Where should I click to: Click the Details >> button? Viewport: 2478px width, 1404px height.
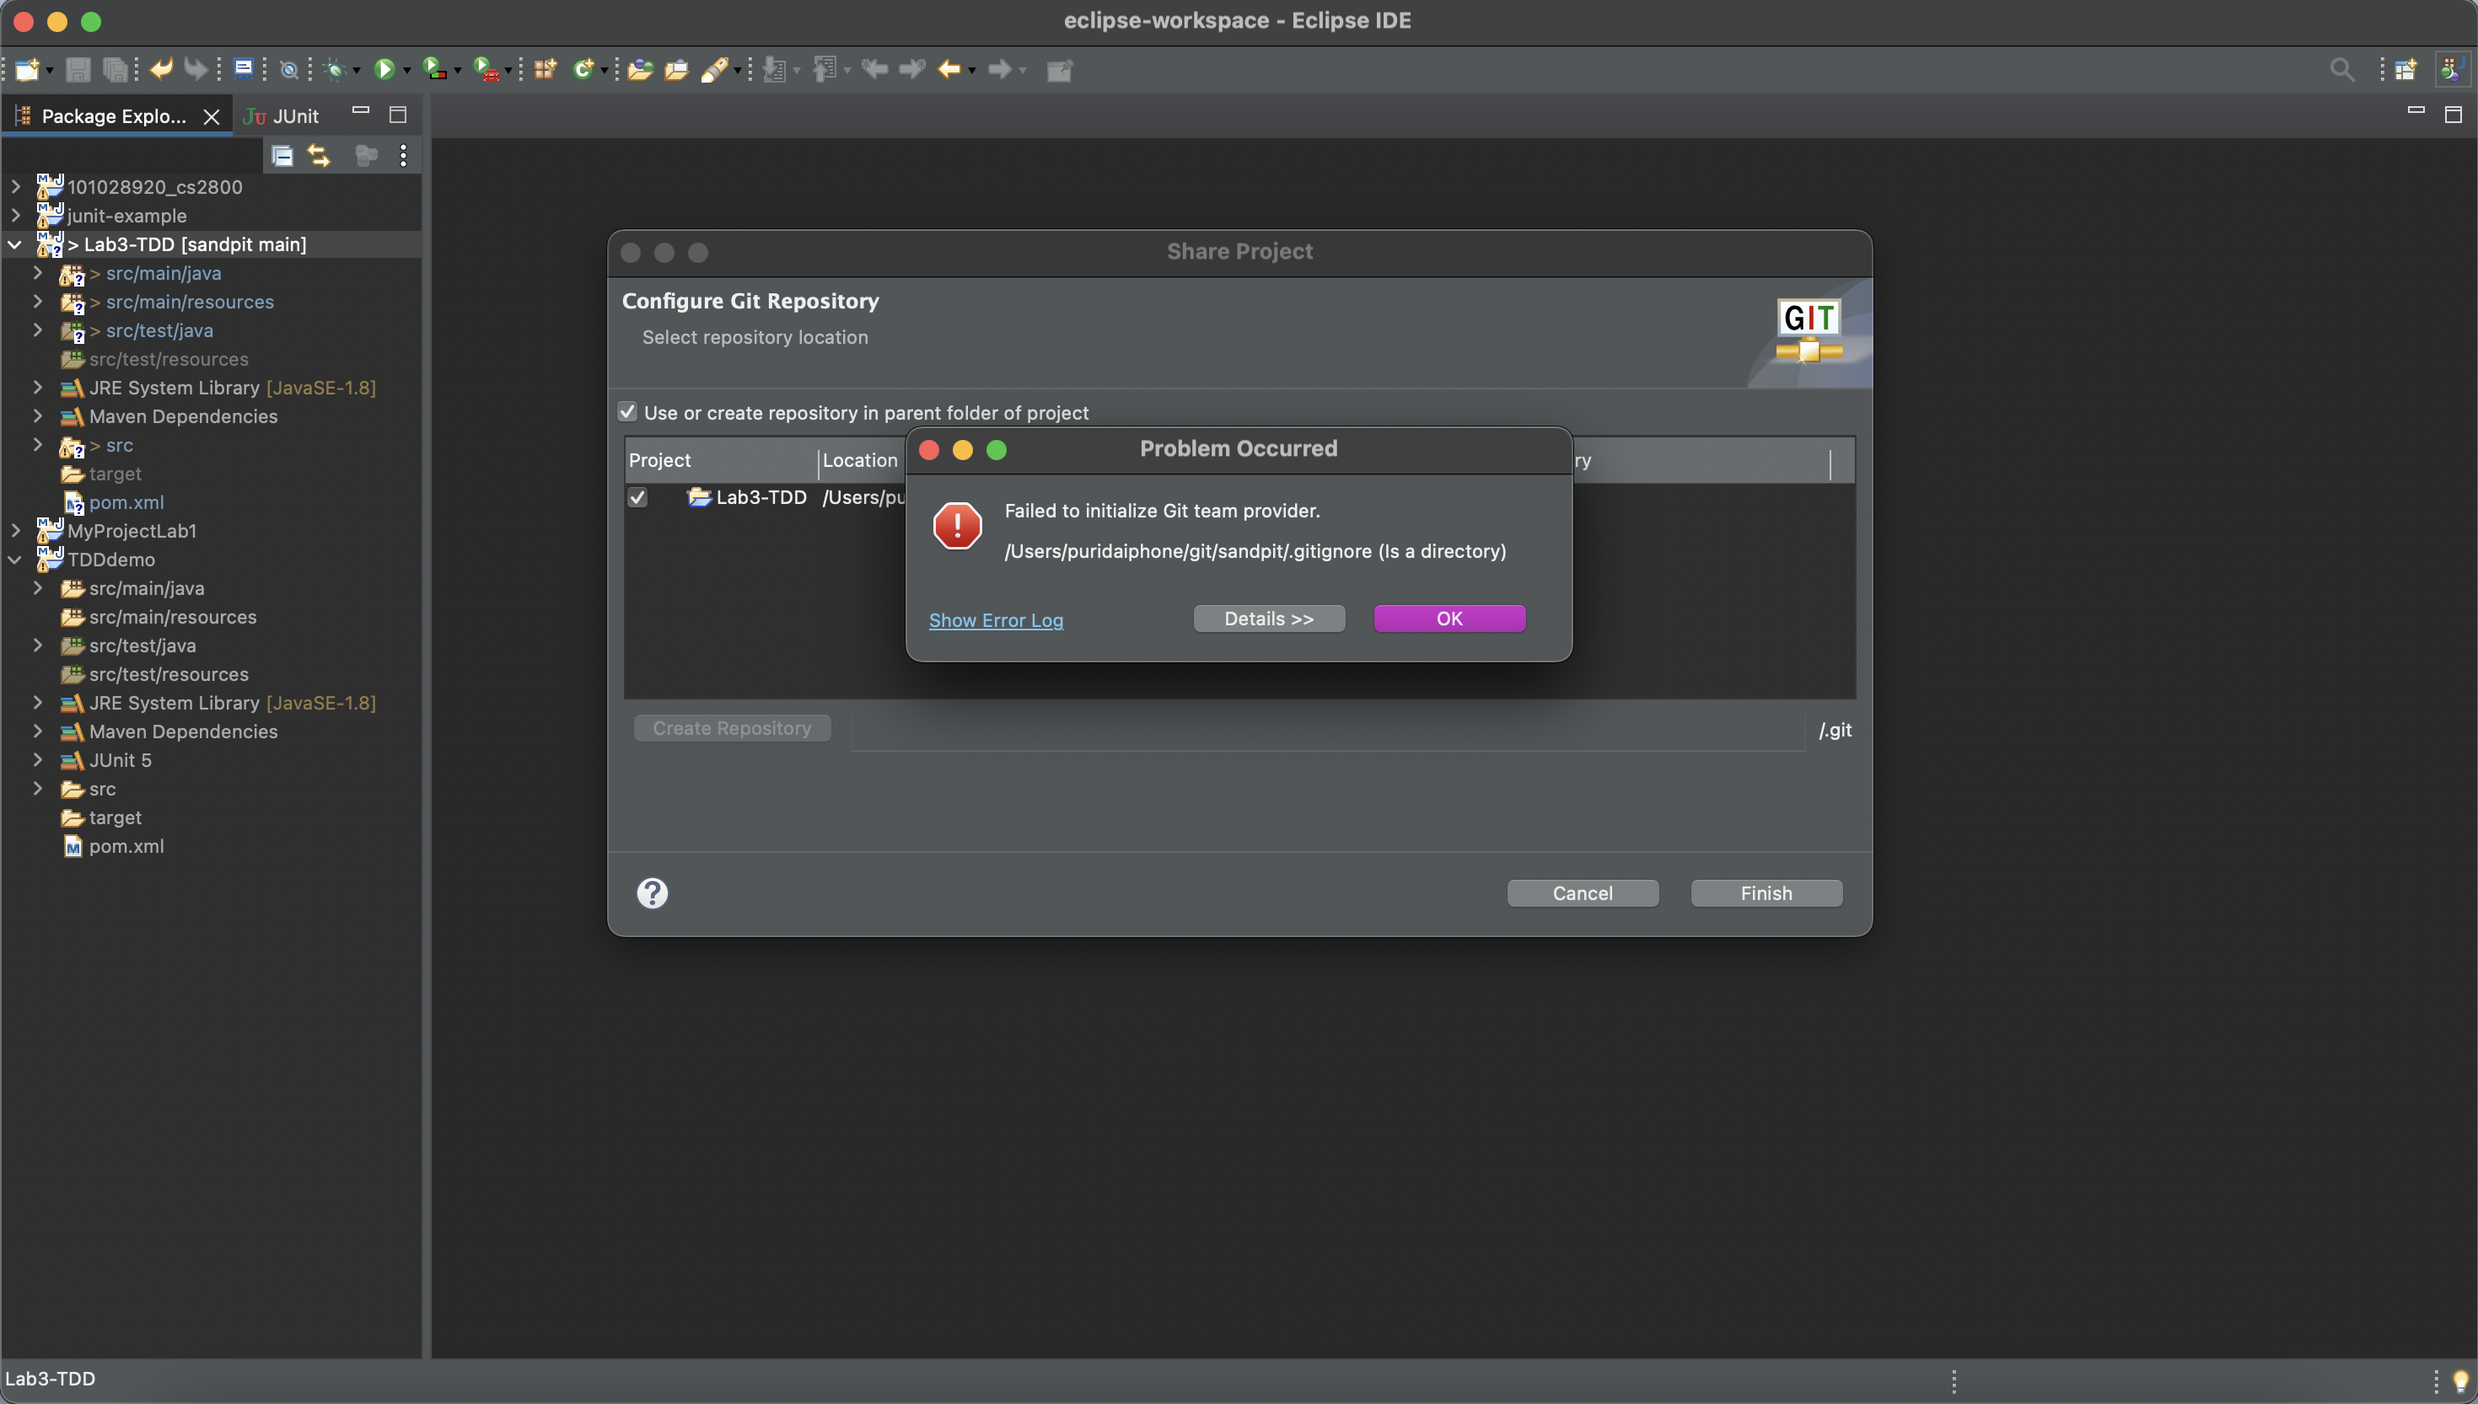[x=1268, y=619]
